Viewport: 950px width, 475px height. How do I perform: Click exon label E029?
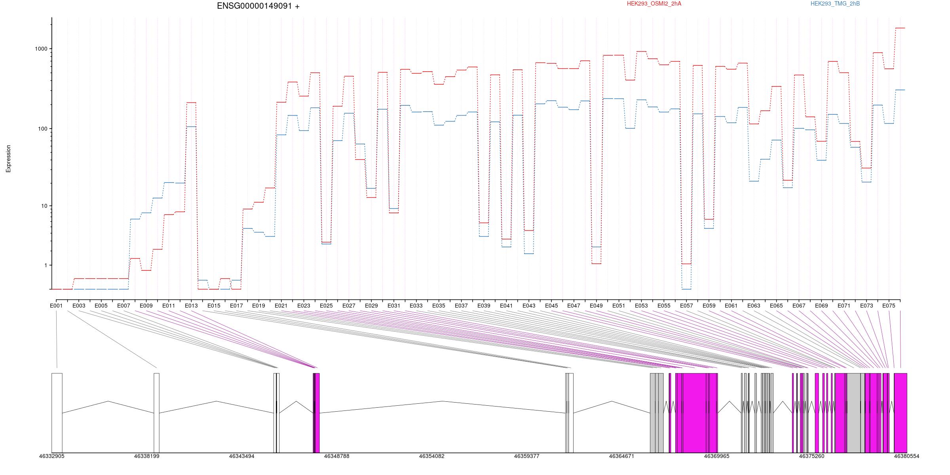pos(371,306)
